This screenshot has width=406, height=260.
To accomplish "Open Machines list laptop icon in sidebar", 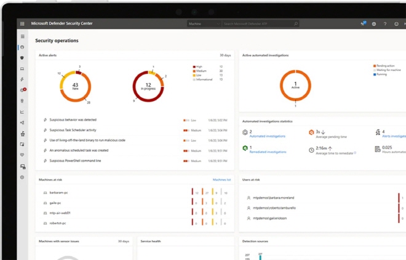I will 22,68.
